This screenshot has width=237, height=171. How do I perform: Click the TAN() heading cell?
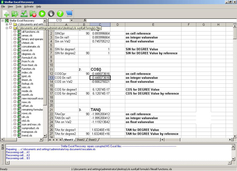[100, 110]
